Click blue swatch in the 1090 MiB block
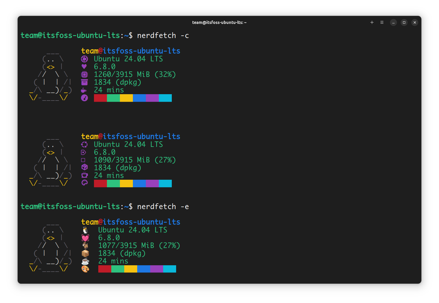The height and width of the screenshot is (303, 439). point(139,183)
